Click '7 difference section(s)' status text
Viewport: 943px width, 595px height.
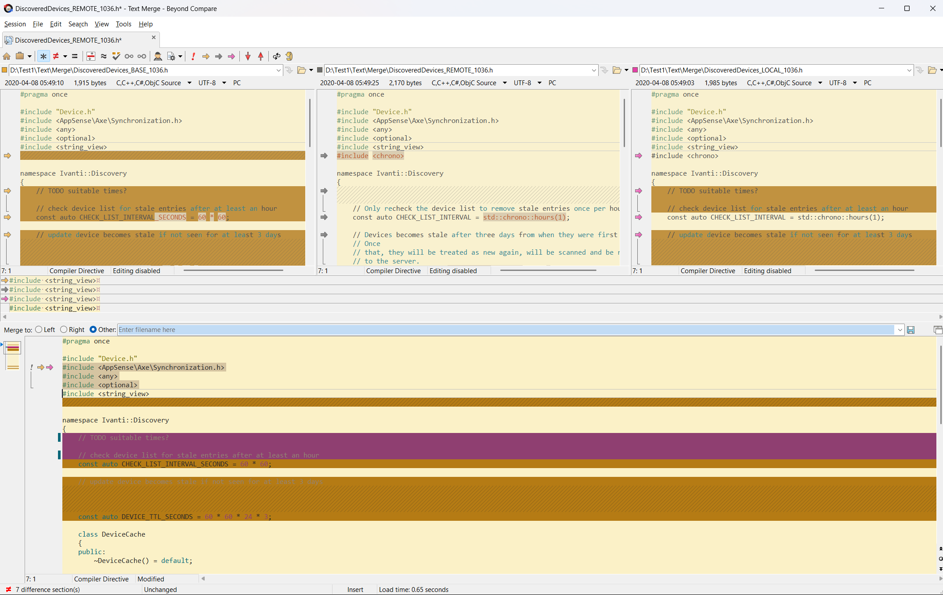[48, 590]
